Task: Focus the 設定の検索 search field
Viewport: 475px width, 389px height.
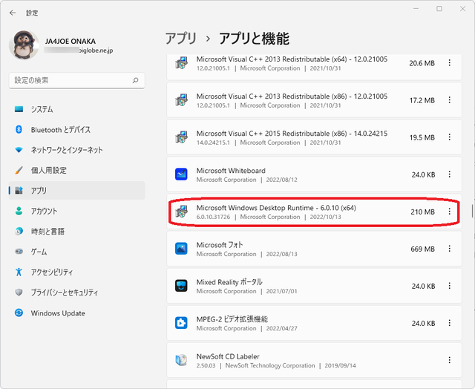Action: pos(76,80)
